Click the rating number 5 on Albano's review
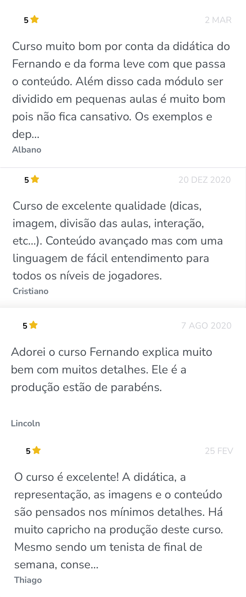Screen dimensions: 246x597 (26, 20)
